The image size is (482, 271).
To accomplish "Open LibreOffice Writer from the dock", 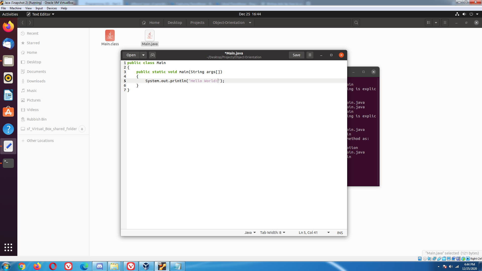I will click(x=8, y=95).
